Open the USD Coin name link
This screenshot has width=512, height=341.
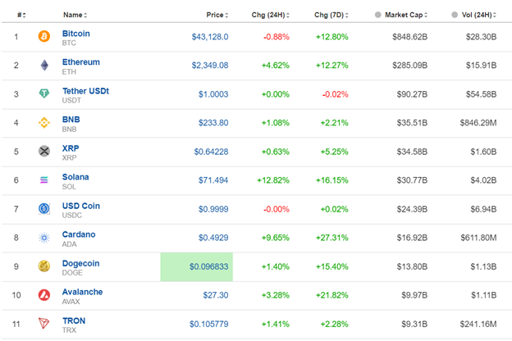pyautogui.click(x=81, y=206)
